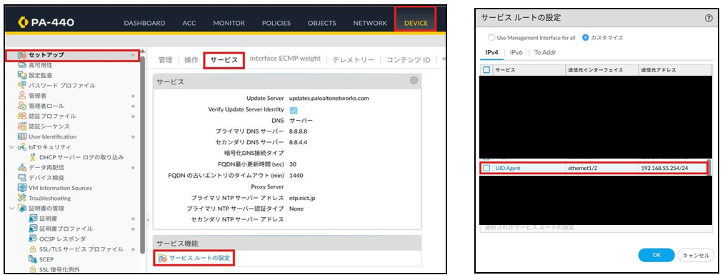
Task: Open the To Addr tab
Action: (x=545, y=53)
